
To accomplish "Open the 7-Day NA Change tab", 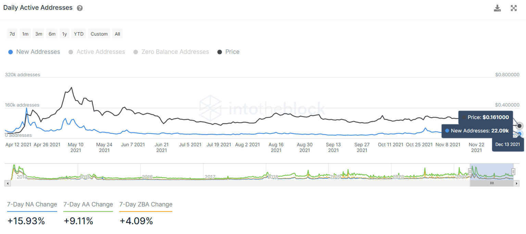I will click(x=32, y=205).
